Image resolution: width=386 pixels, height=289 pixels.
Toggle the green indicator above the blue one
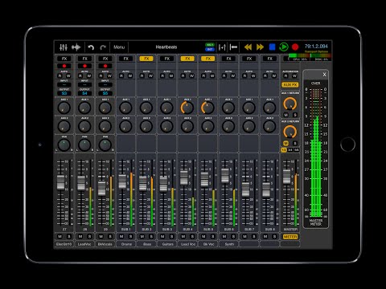210,45
